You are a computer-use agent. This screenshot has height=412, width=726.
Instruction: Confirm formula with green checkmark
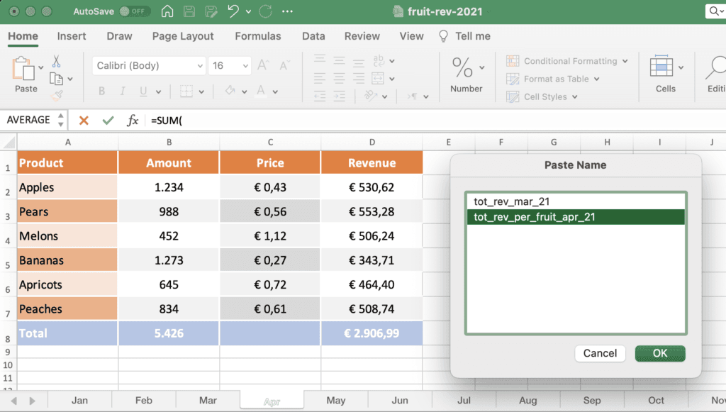[x=108, y=121]
